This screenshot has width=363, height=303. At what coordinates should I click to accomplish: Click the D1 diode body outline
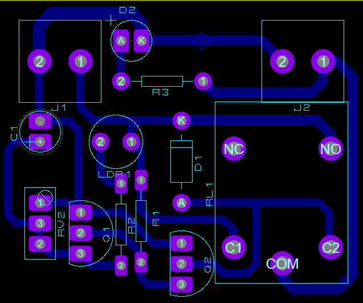click(x=181, y=161)
